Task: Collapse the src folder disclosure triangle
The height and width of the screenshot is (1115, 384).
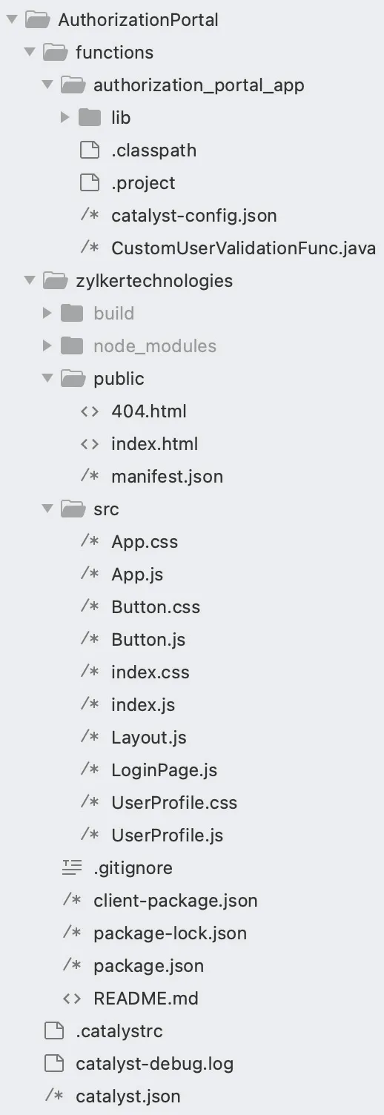Action: pyautogui.click(x=47, y=509)
